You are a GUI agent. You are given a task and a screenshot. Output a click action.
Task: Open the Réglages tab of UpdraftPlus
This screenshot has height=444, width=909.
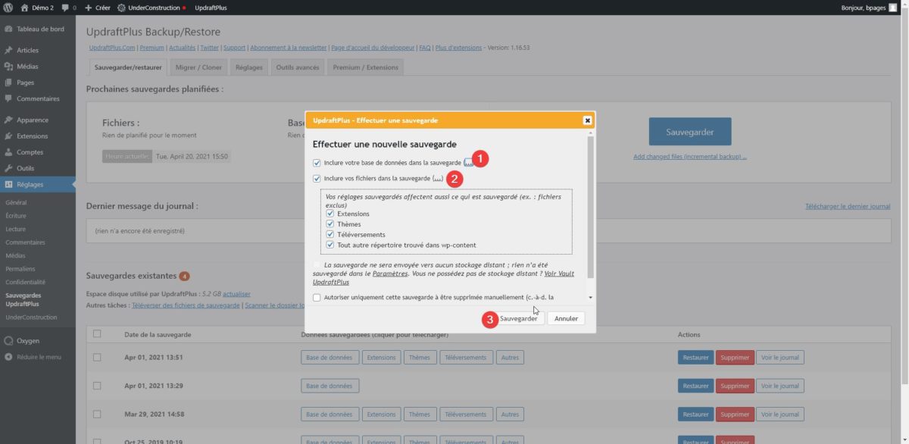[x=249, y=67]
